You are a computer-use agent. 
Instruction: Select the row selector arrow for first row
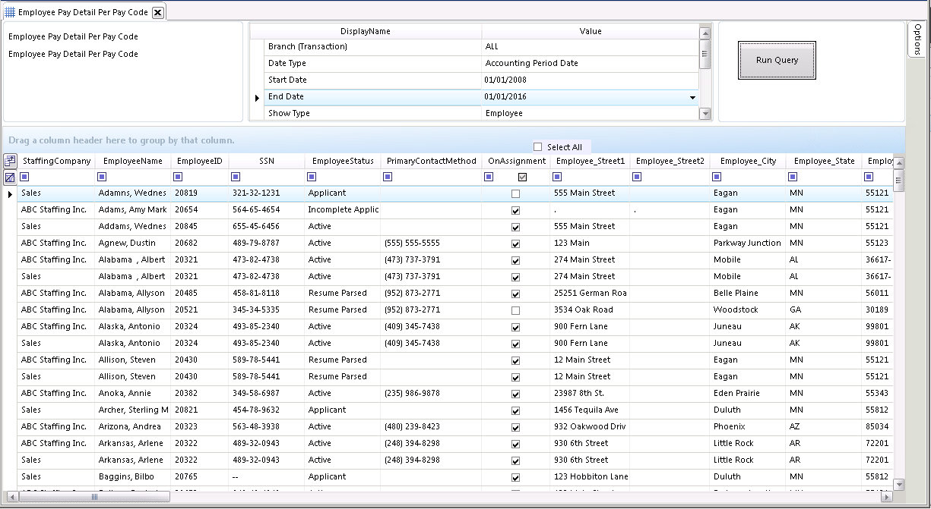click(10, 194)
